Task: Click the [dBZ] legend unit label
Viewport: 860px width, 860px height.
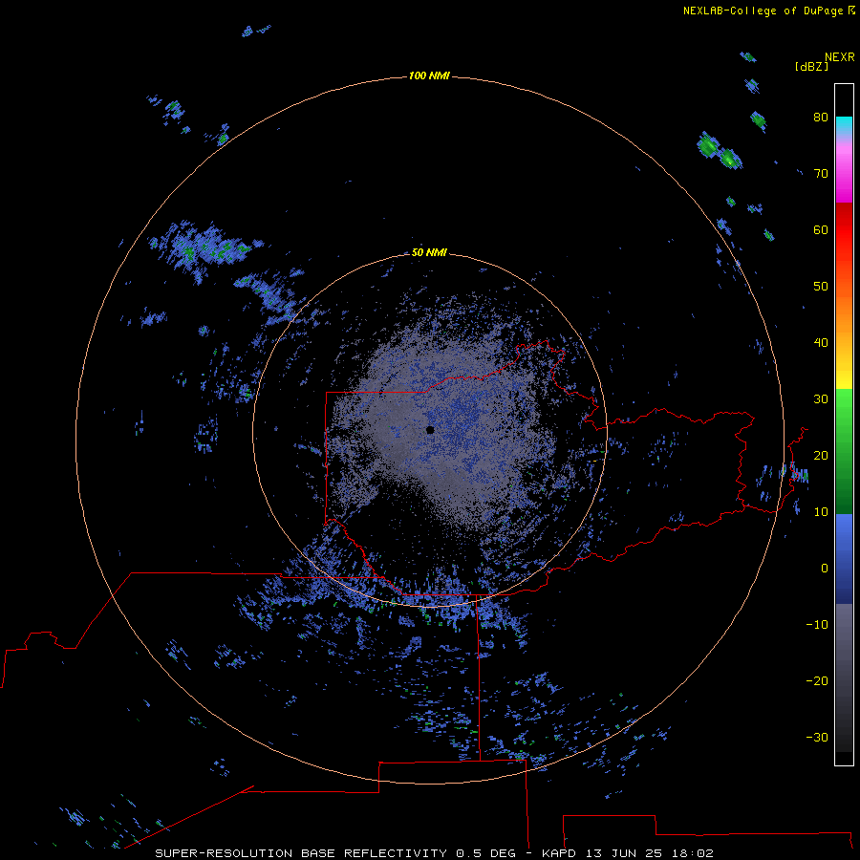Action: point(811,66)
